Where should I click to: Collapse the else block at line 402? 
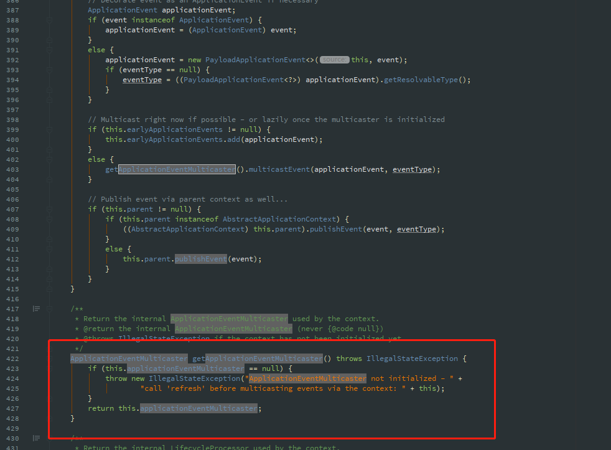[50, 159]
